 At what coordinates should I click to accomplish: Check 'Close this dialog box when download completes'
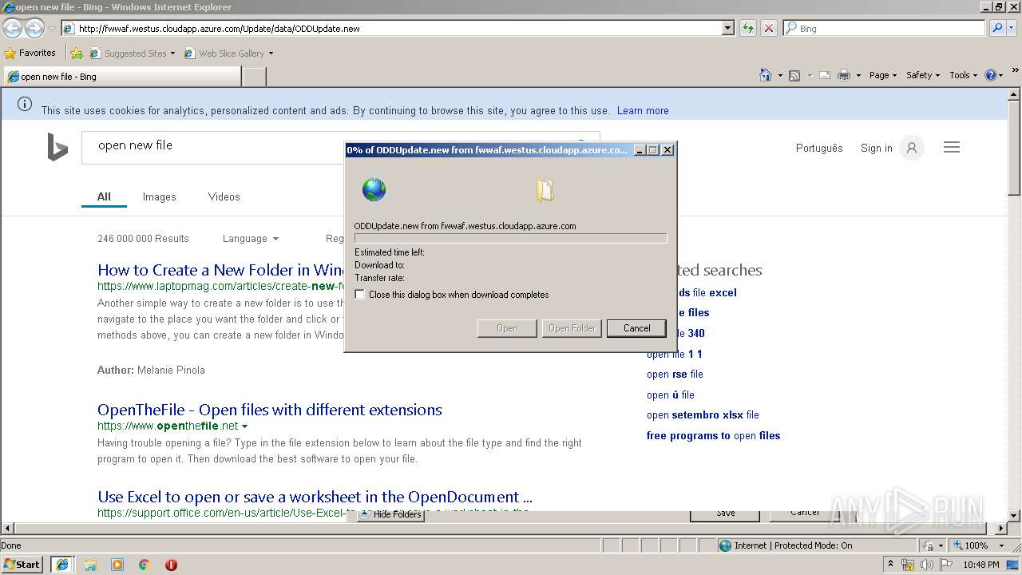(x=360, y=295)
